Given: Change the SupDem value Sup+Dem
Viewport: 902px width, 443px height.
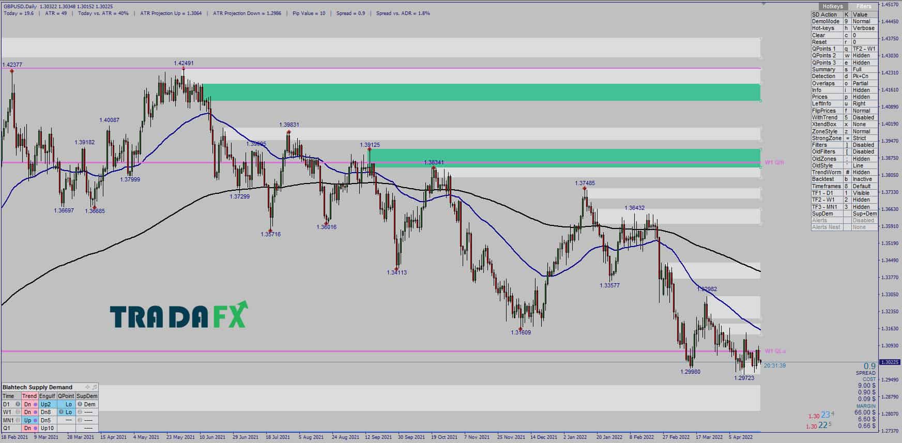Looking at the screenshot, I should pos(864,213).
